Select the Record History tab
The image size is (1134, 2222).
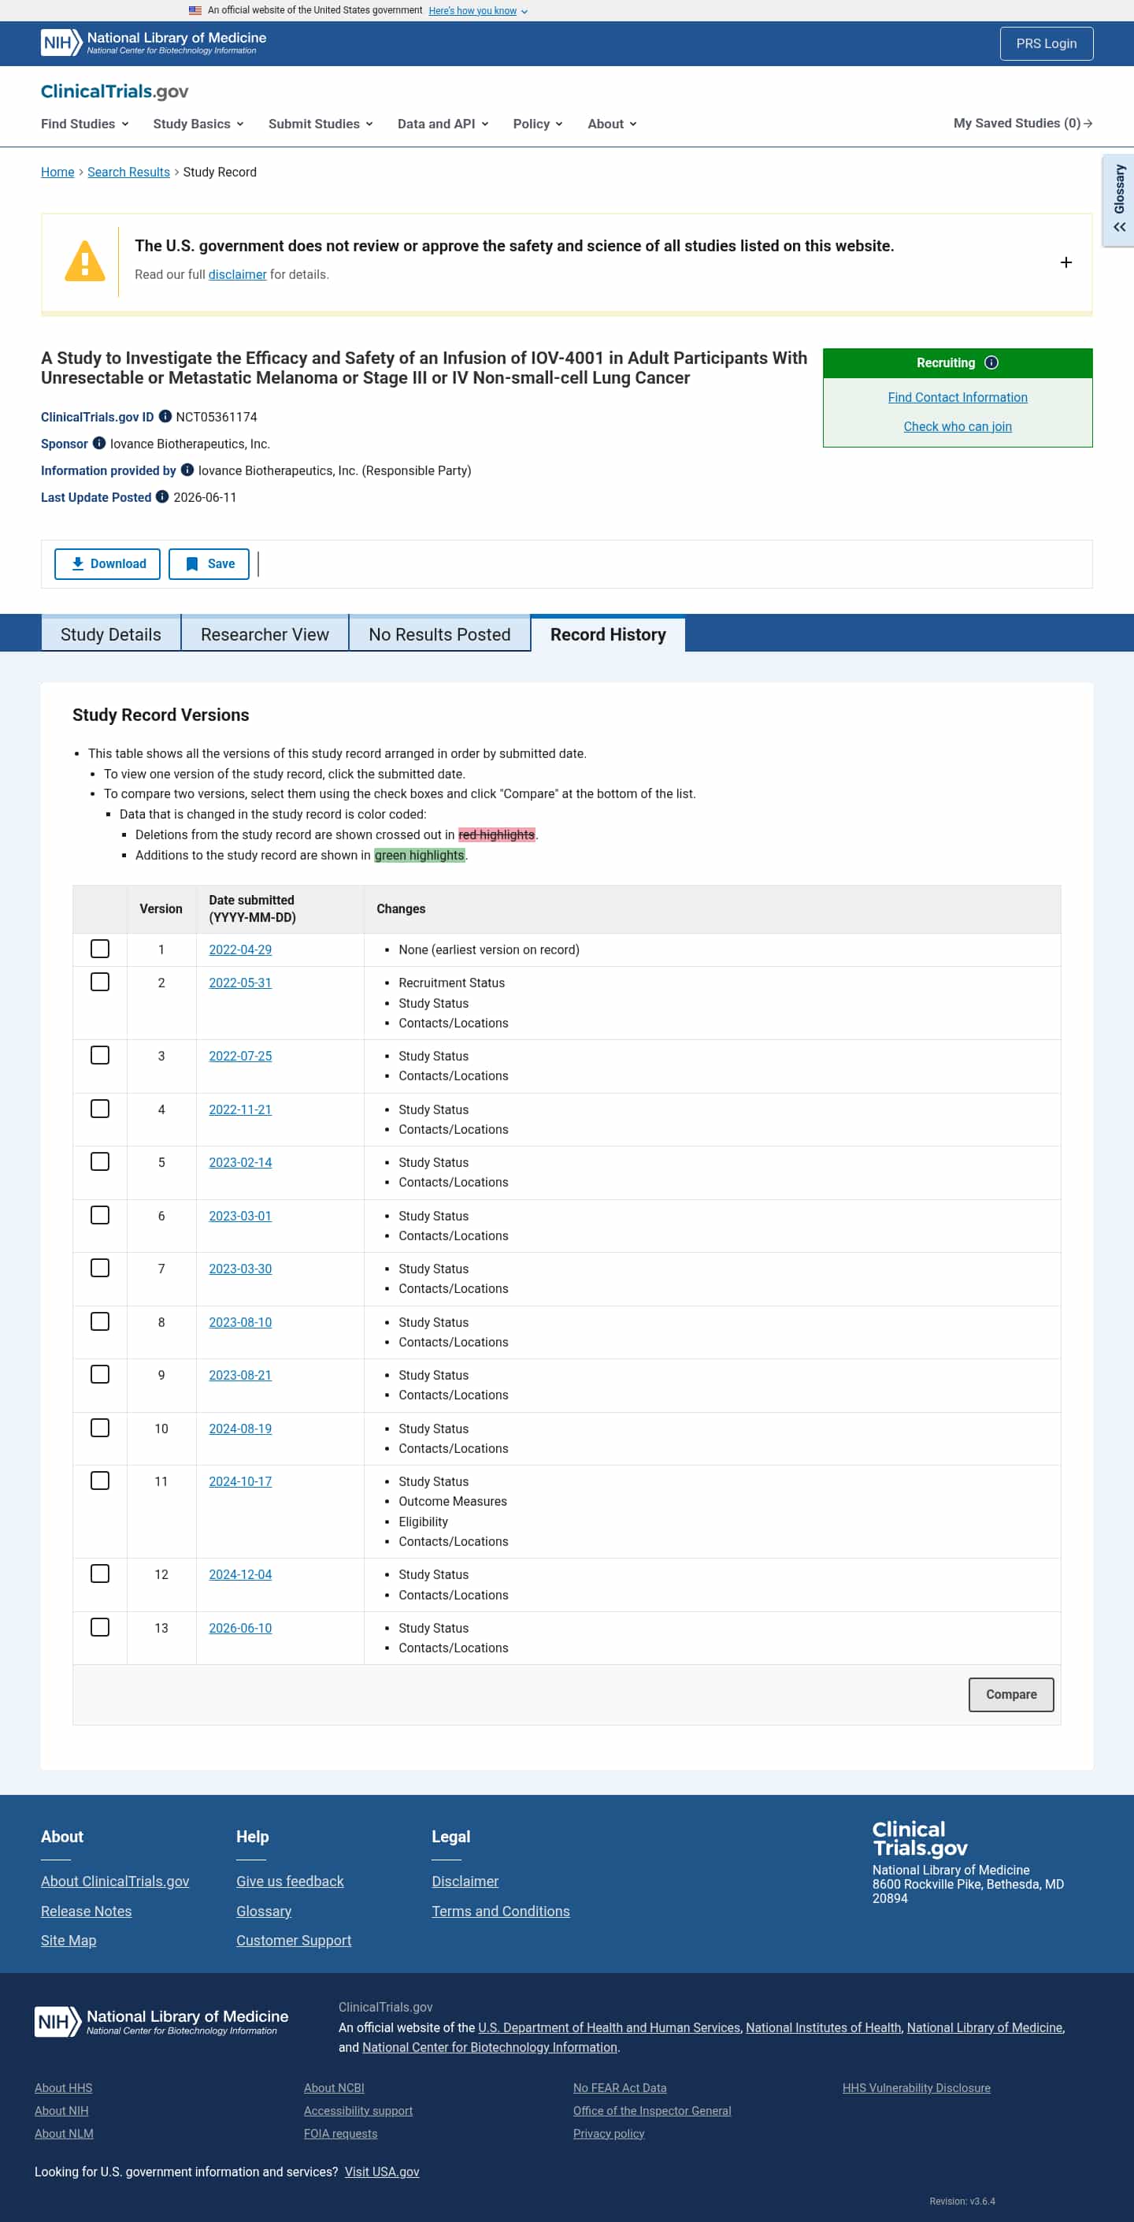point(608,634)
